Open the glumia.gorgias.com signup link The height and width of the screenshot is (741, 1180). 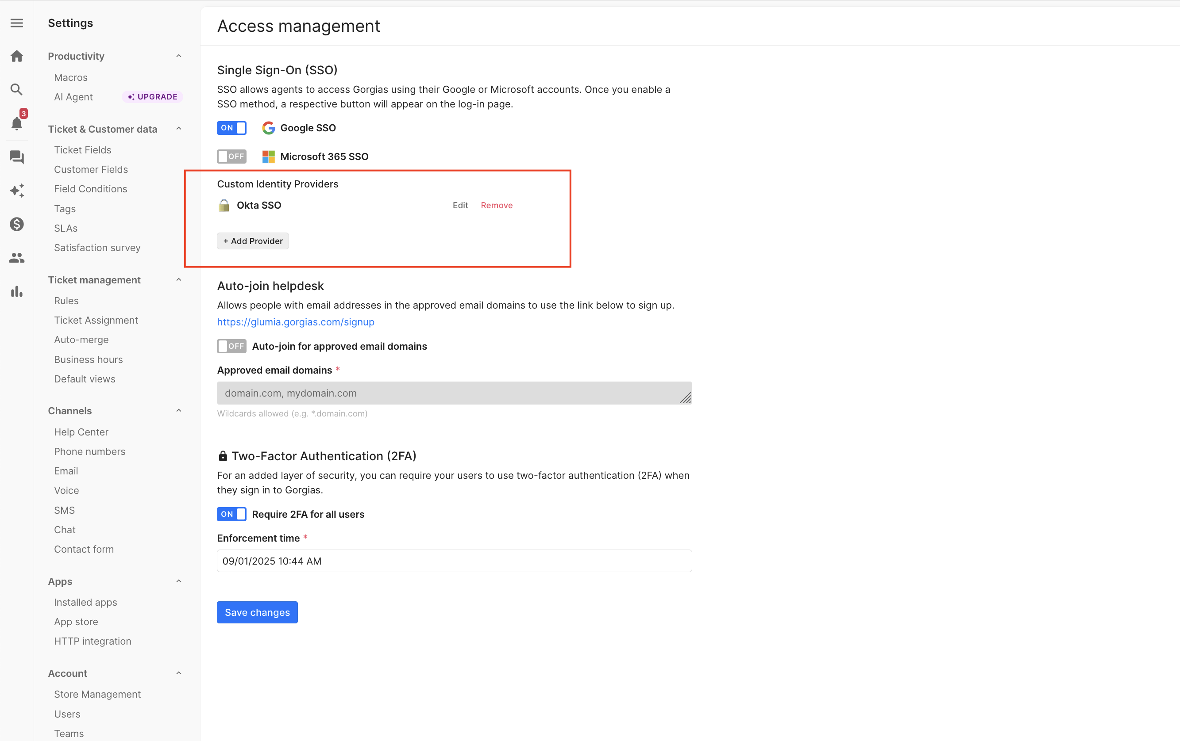(296, 322)
